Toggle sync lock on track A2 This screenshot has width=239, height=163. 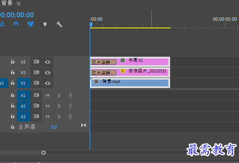(36, 105)
